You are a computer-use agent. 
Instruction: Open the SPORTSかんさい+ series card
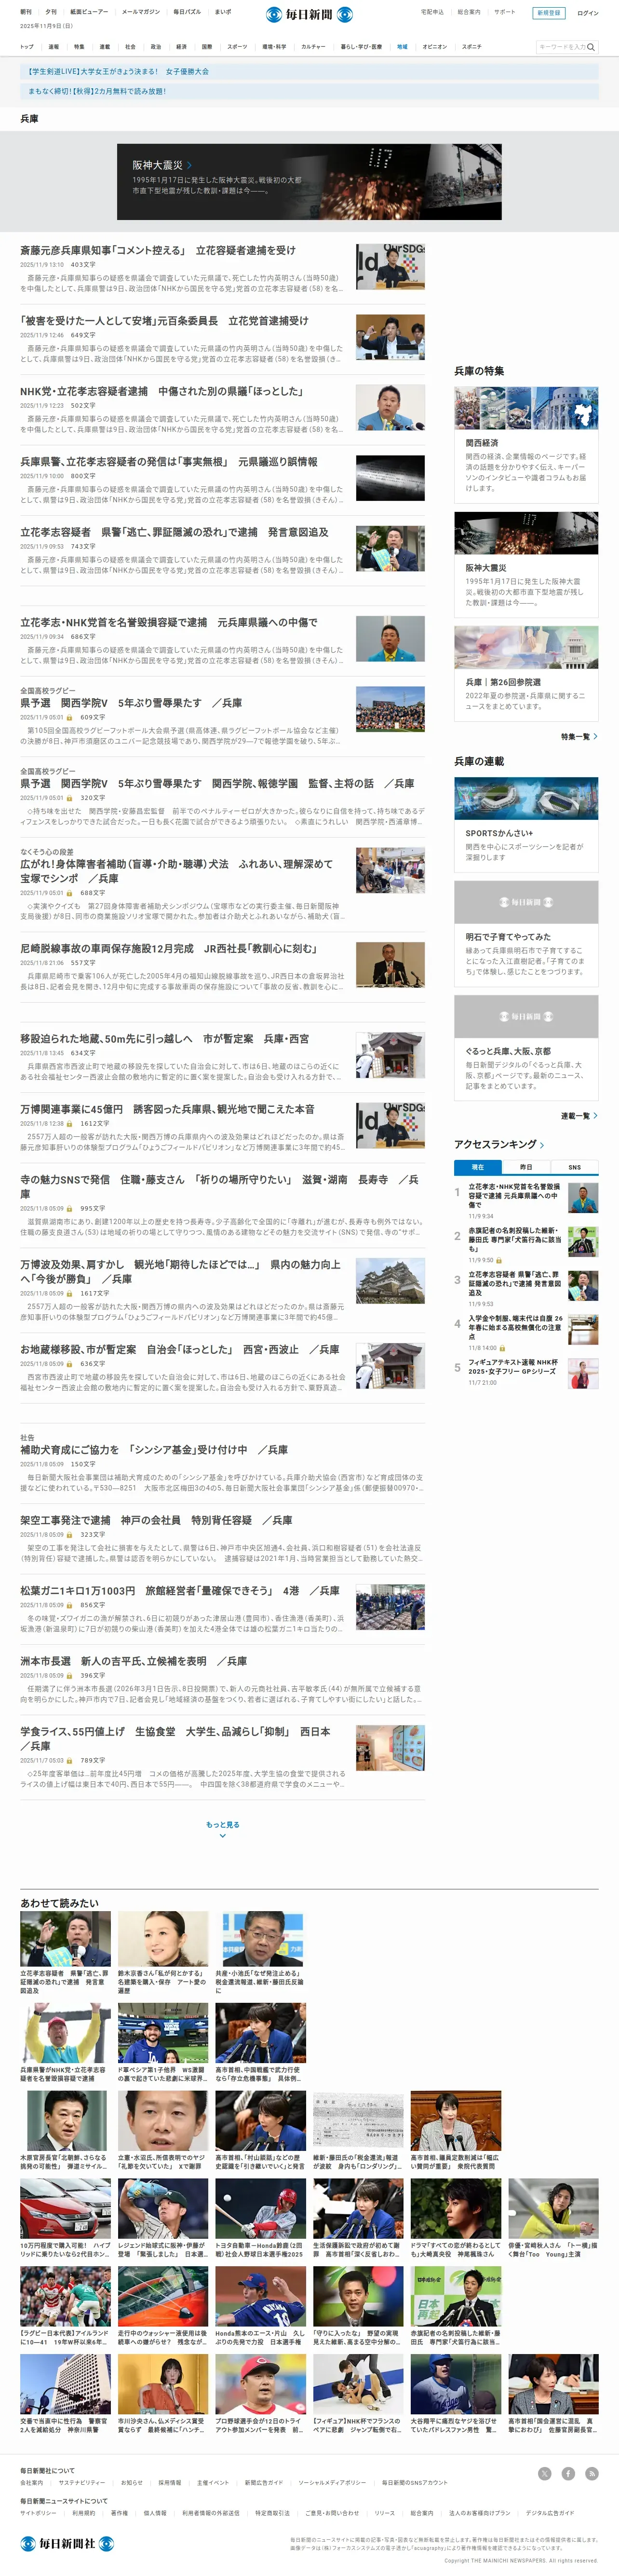pos(526,824)
